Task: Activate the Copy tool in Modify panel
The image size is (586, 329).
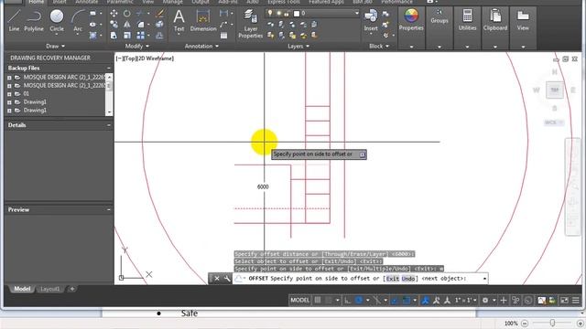Action: point(114,25)
